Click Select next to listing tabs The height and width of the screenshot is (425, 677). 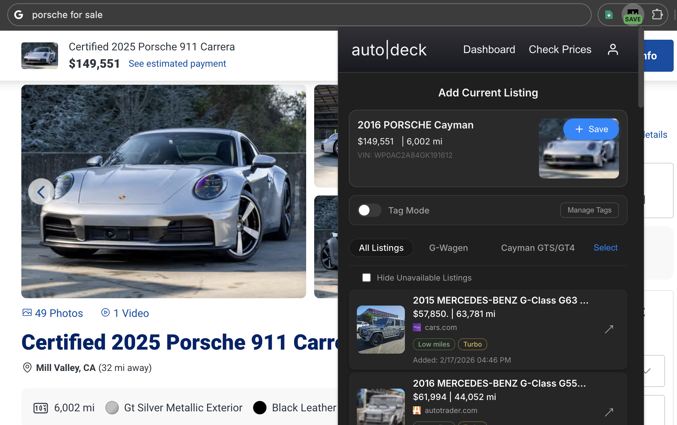tap(605, 248)
